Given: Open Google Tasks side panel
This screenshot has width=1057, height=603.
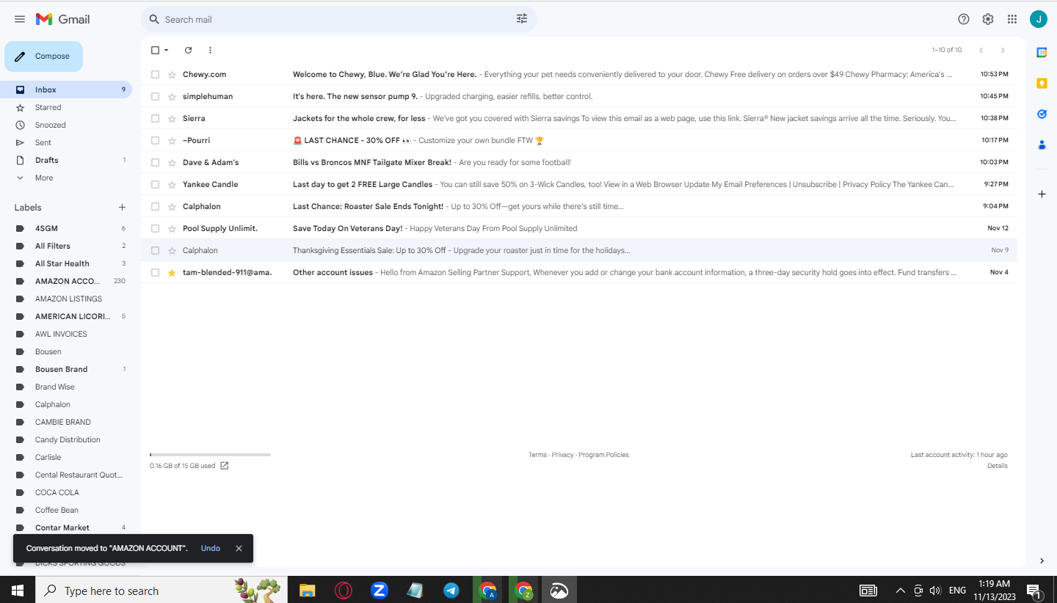Looking at the screenshot, I should (1042, 114).
